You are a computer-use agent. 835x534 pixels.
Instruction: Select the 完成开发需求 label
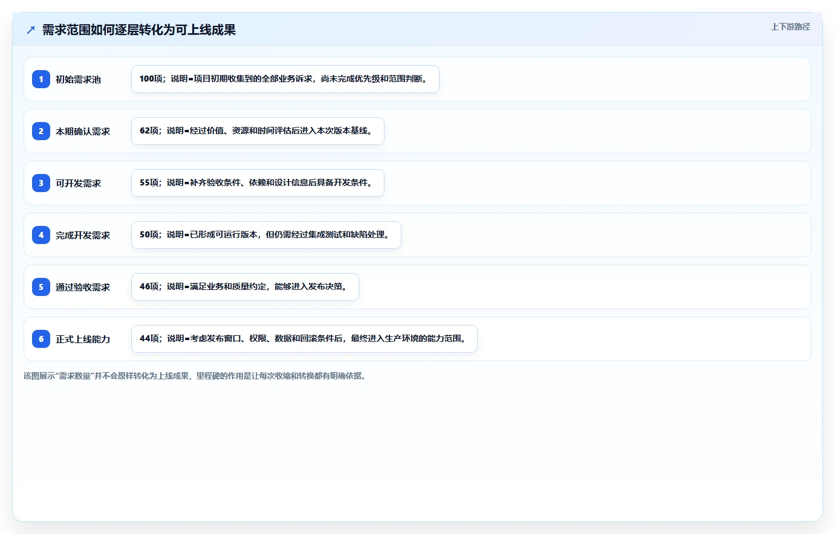(83, 235)
